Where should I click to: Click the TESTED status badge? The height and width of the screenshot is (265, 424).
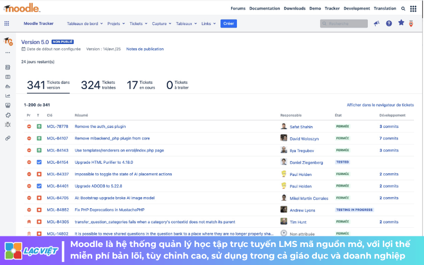[342, 162]
